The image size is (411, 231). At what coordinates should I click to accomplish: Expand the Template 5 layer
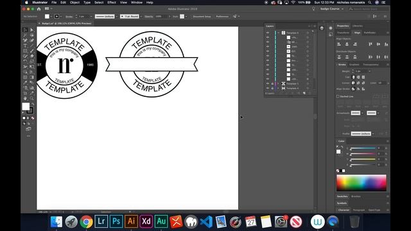click(x=278, y=83)
